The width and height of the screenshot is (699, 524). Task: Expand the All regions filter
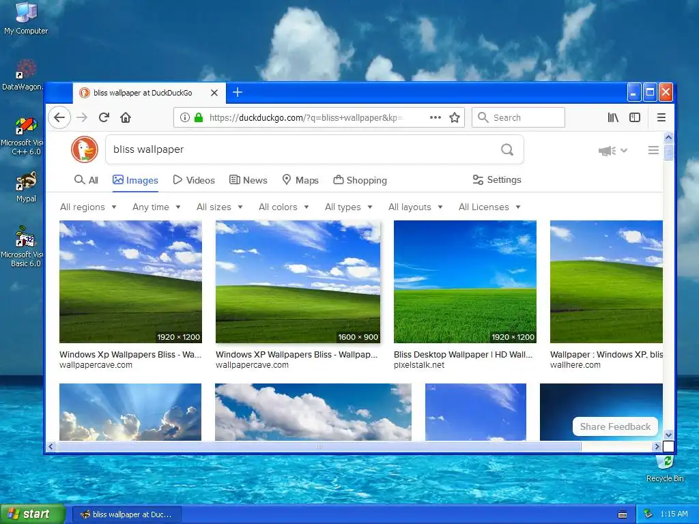(88, 207)
